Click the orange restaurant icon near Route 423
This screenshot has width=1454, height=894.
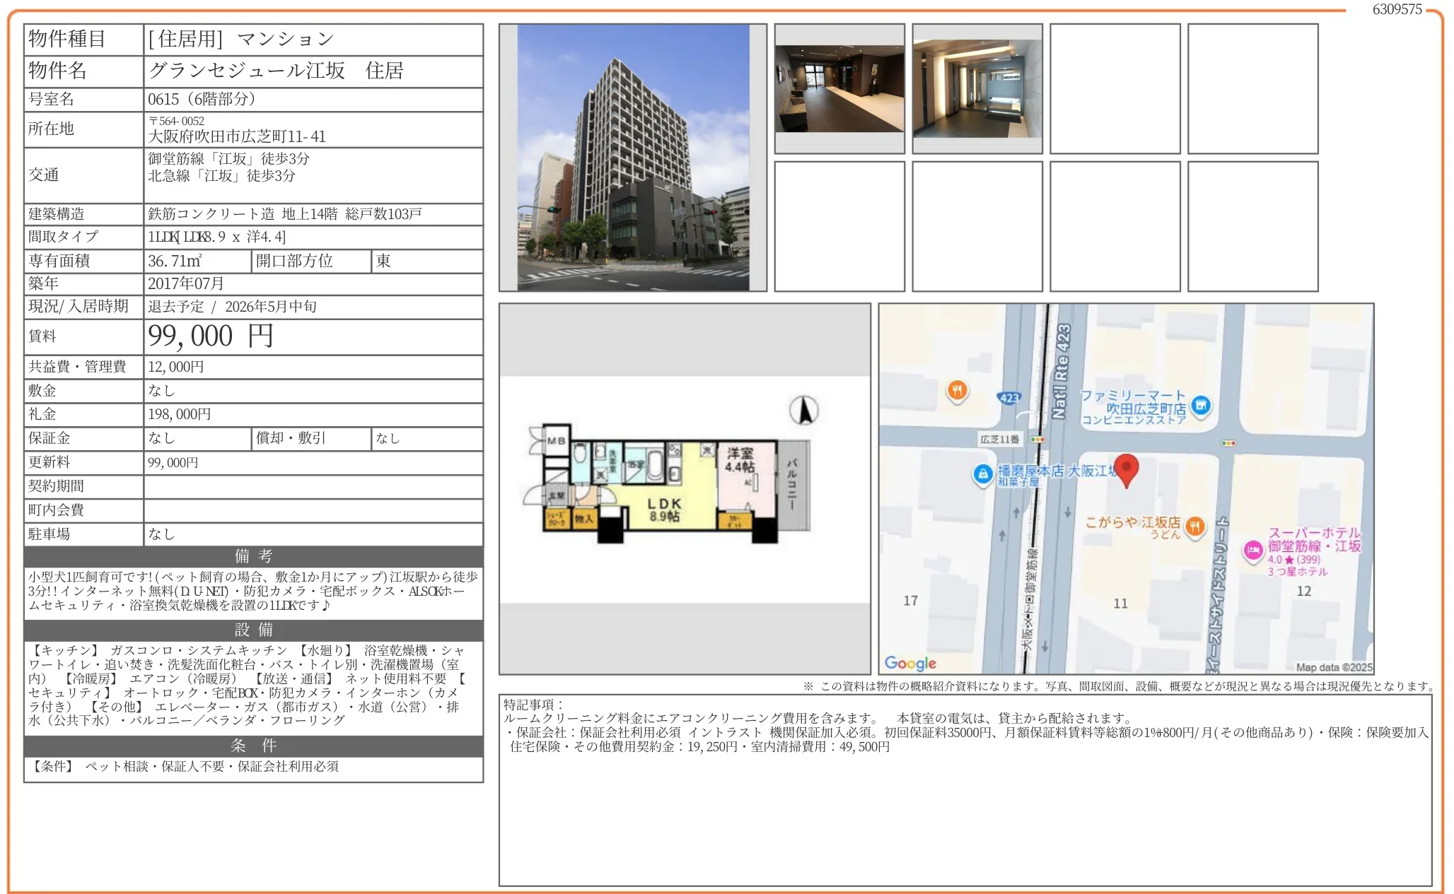click(957, 390)
